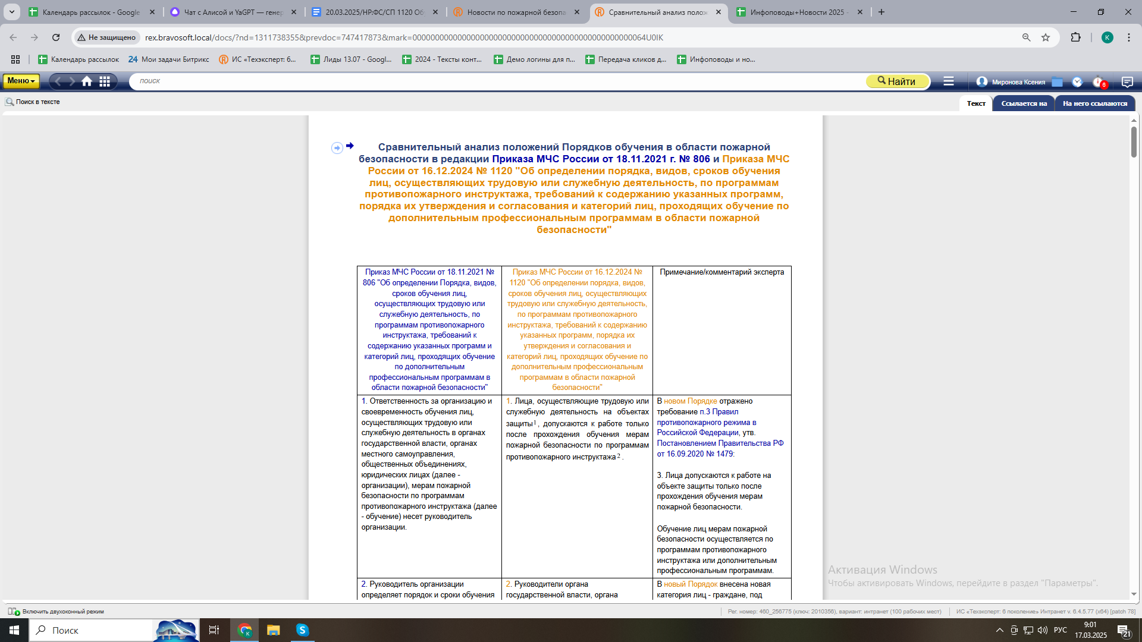Open the новом Порядке link
Image resolution: width=1142 pixels, height=642 pixels.
click(x=690, y=401)
